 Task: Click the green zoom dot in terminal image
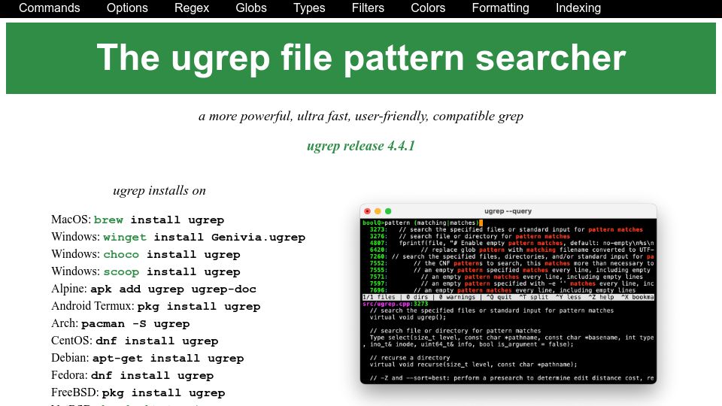coord(388,211)
